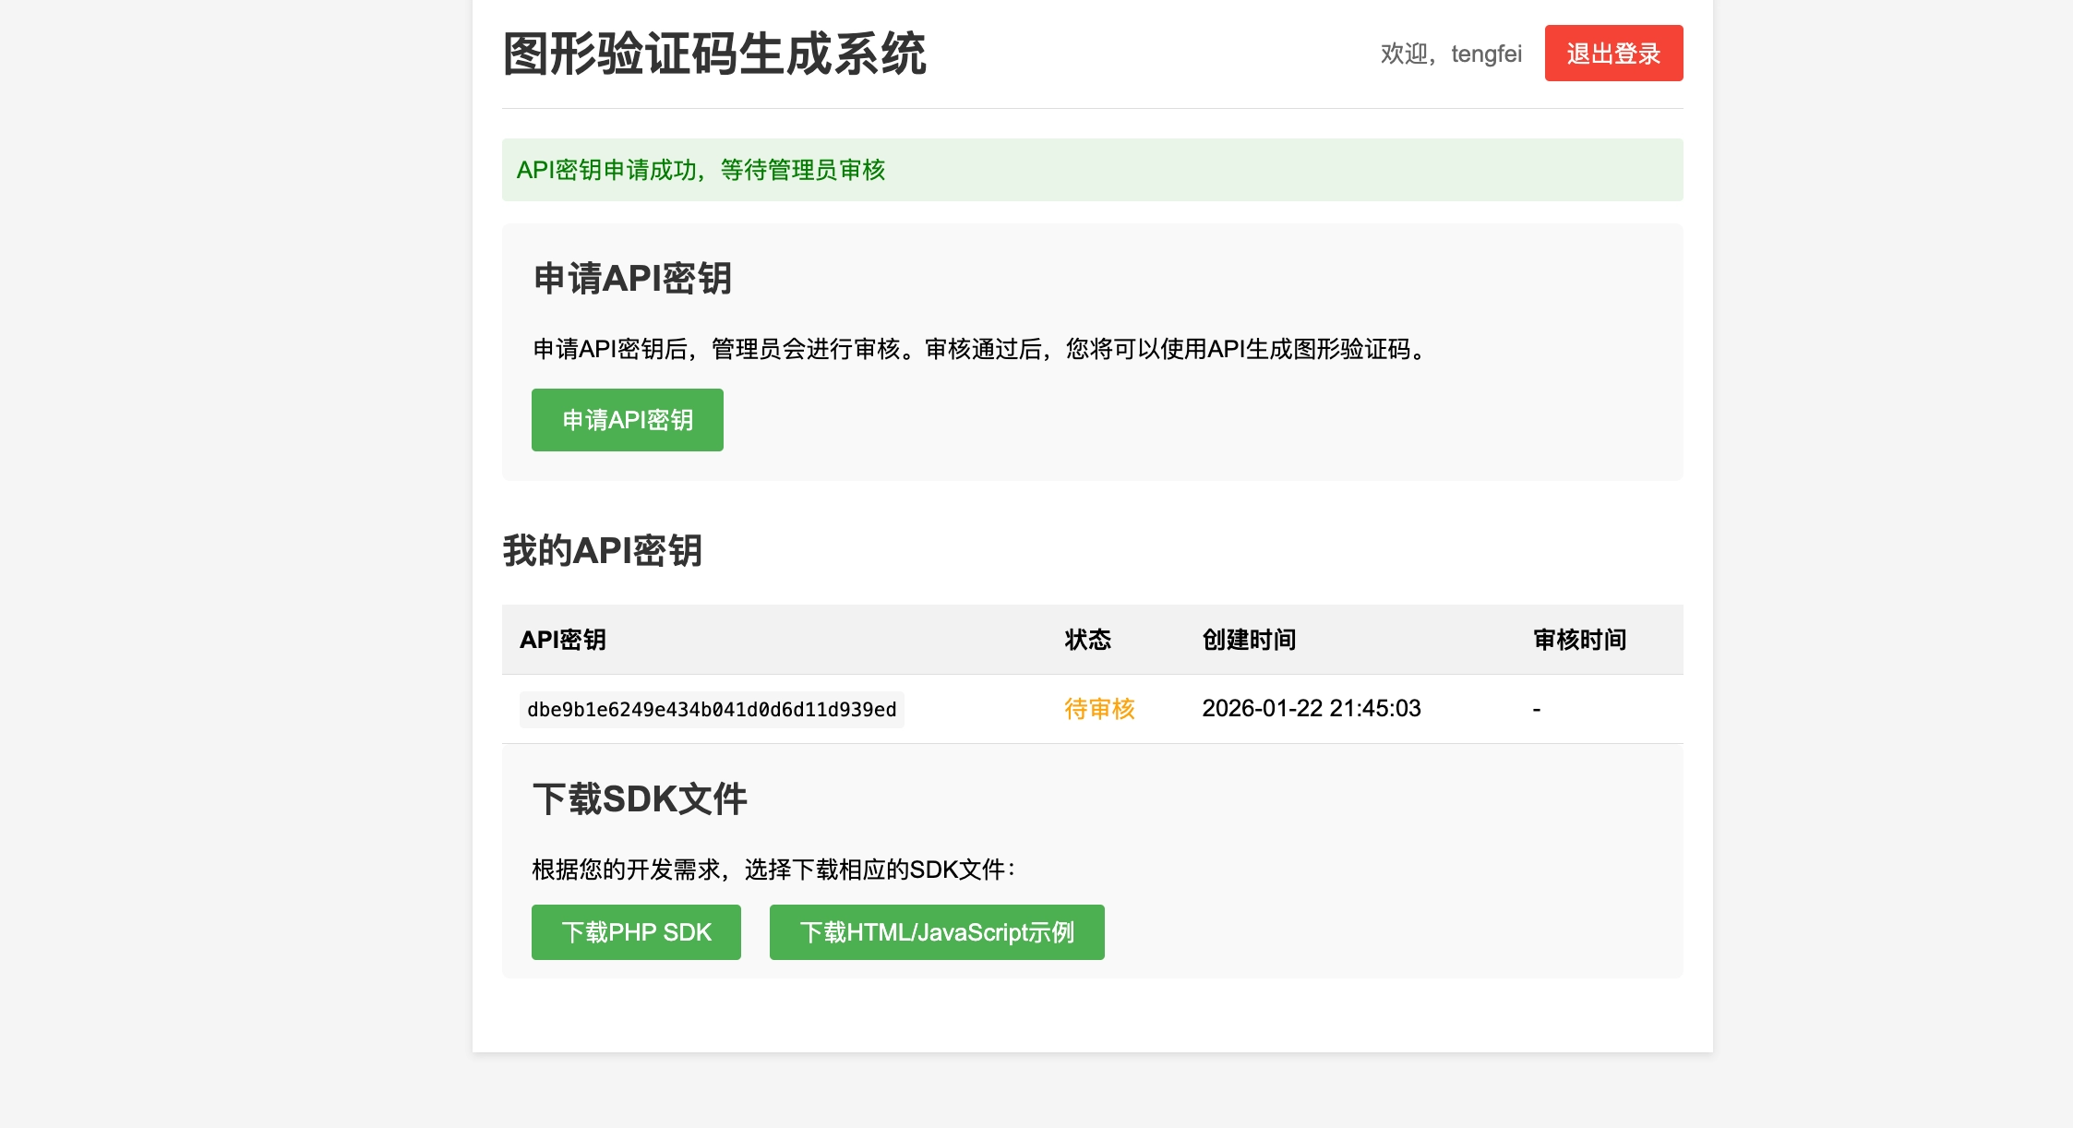Click the 创建时间 table column header
Image resolution: width=2073 pixels, height=1128 pixels.
coord(1248,639)
